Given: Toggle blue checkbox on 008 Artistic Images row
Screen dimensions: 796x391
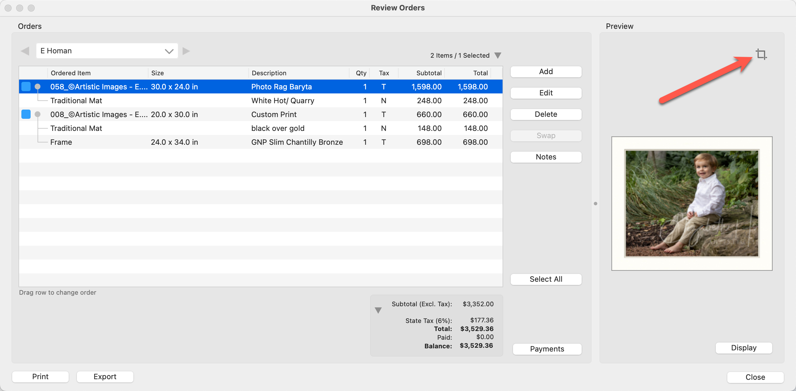Looking at the screenshot, I should [26, 114].
